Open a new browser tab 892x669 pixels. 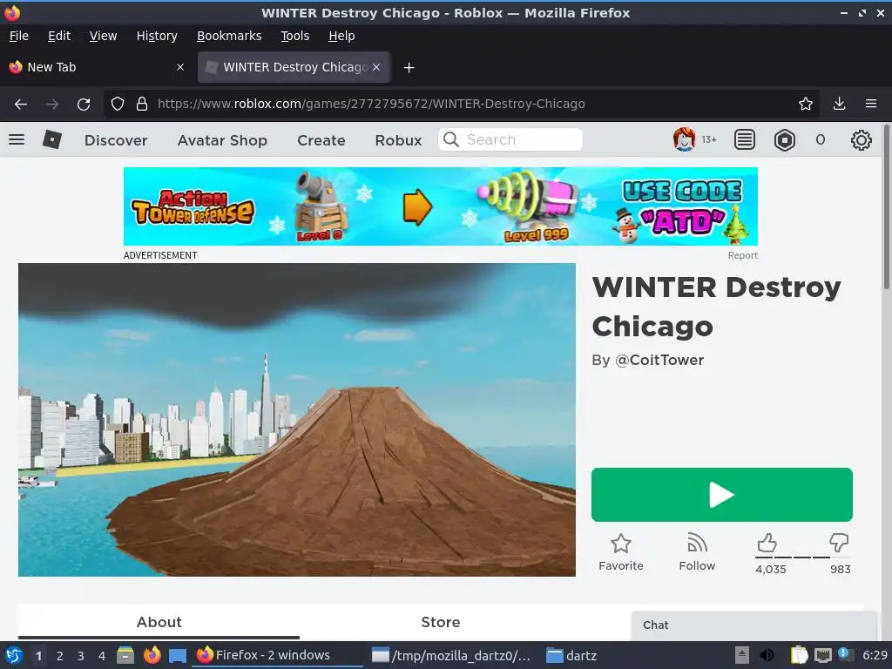tap(409, 68)
